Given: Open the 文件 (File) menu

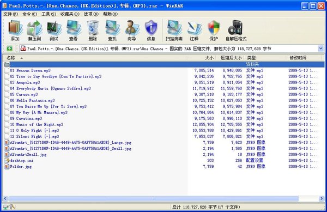Looking at the screenshot, I should tap(10, 14).
